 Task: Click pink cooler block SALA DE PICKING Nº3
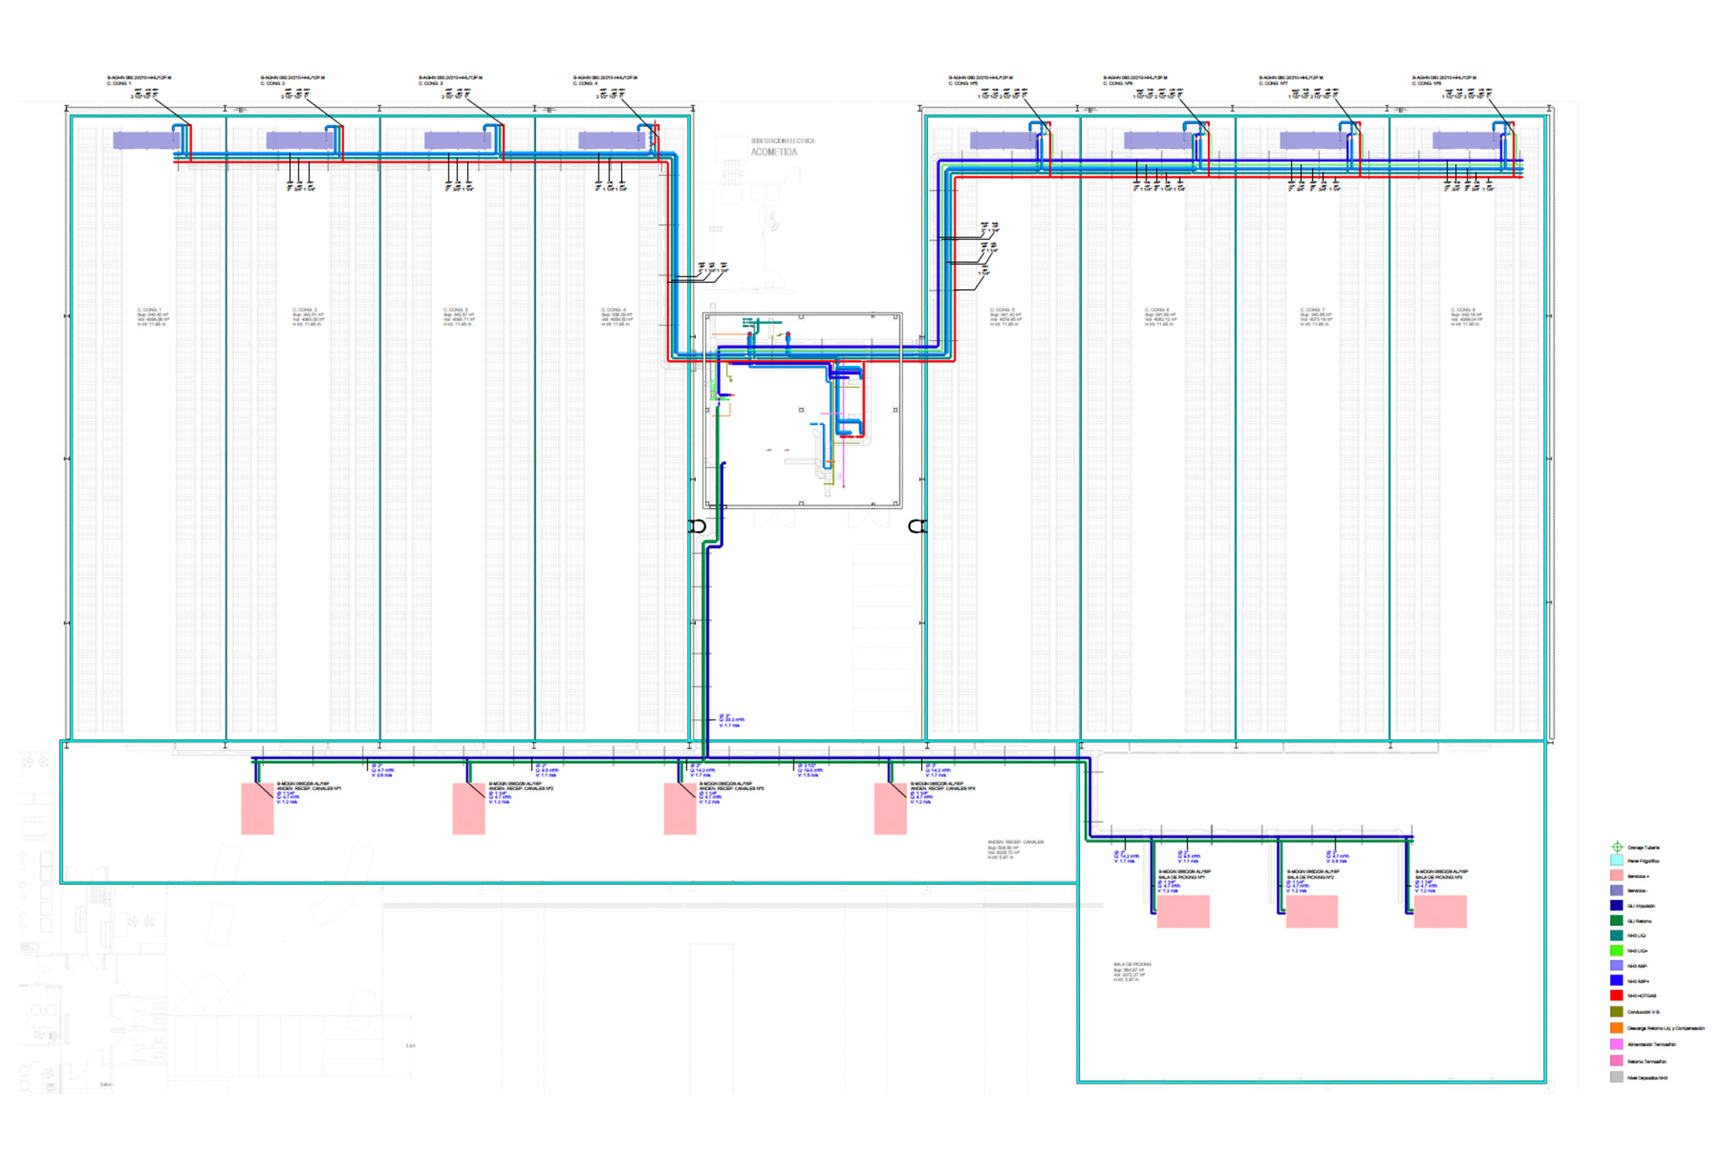(x=1440, y=911)
